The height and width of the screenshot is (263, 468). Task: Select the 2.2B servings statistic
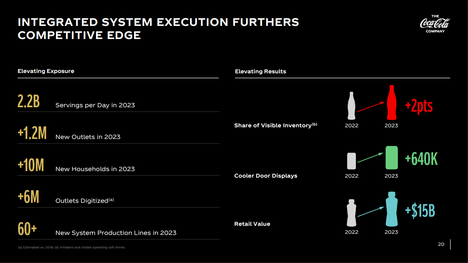pyautogui.click(x=28, y=101)
